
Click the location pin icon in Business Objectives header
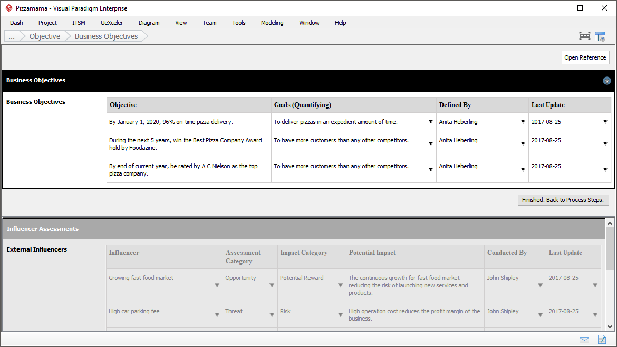click(607, 81)
